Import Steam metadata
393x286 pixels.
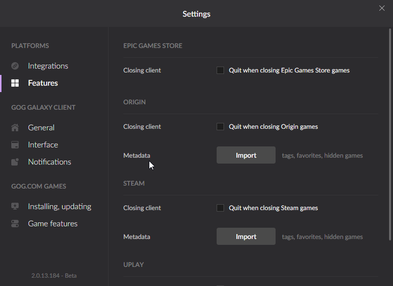246,237
